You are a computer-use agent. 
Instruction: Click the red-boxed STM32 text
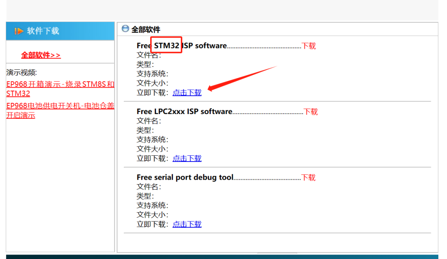[166, 45]
